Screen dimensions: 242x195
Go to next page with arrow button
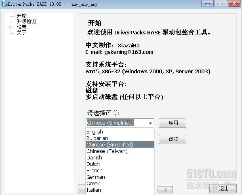[165, 190]
